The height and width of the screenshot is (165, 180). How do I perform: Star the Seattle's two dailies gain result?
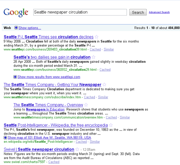tap(94, 57)
